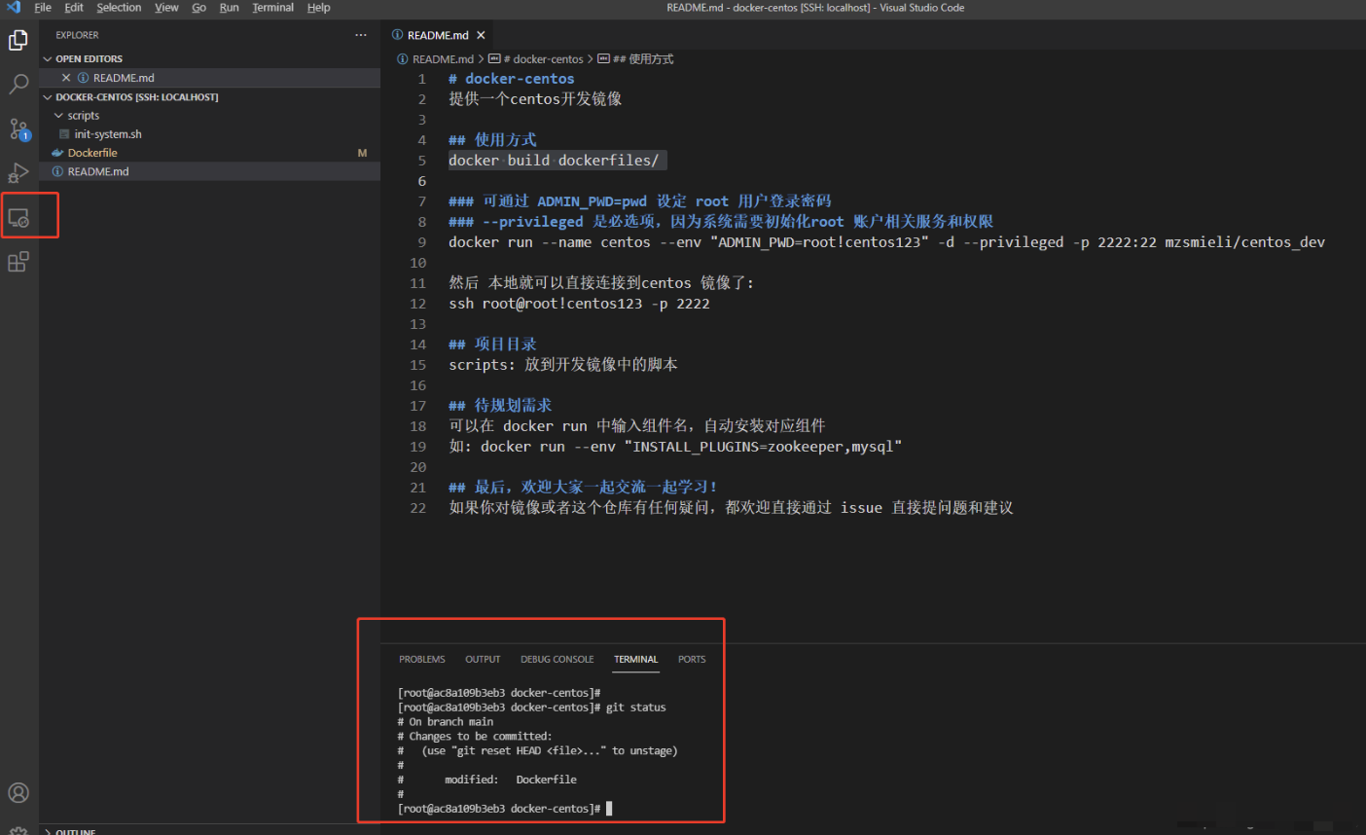This screenshot has width=1366, height=835.
Task: Click the '## 待规划需求' heading
Action: click(x=500, y=406)
